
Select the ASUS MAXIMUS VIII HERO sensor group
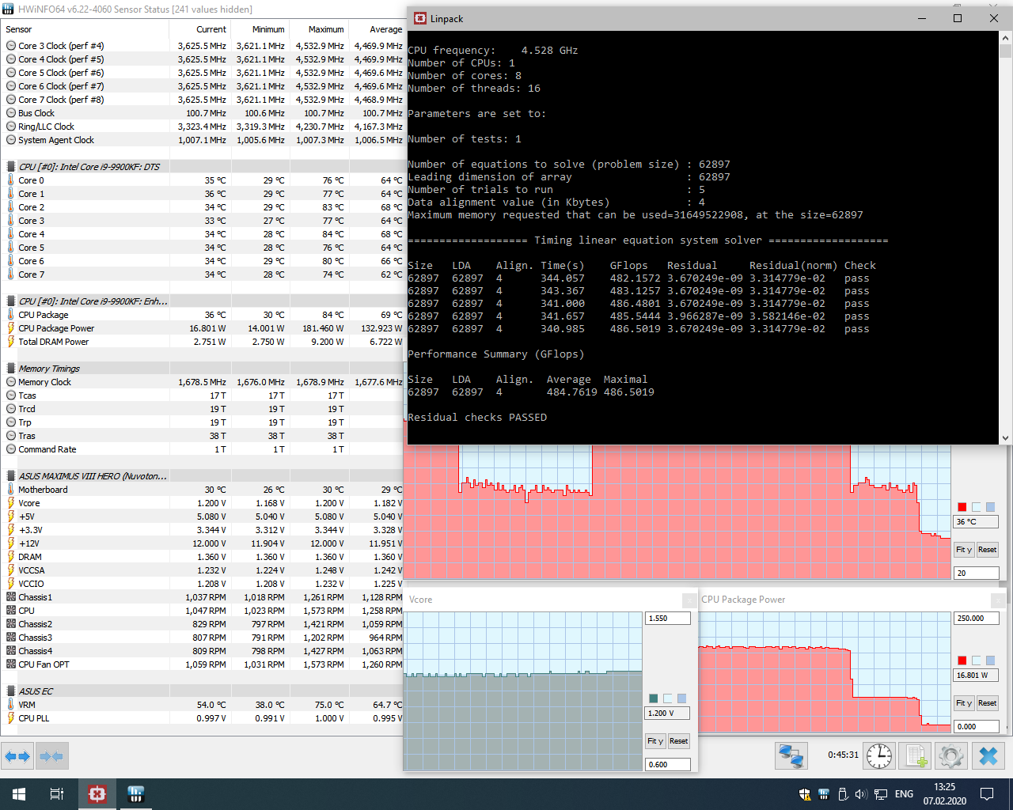coord(203,476)
